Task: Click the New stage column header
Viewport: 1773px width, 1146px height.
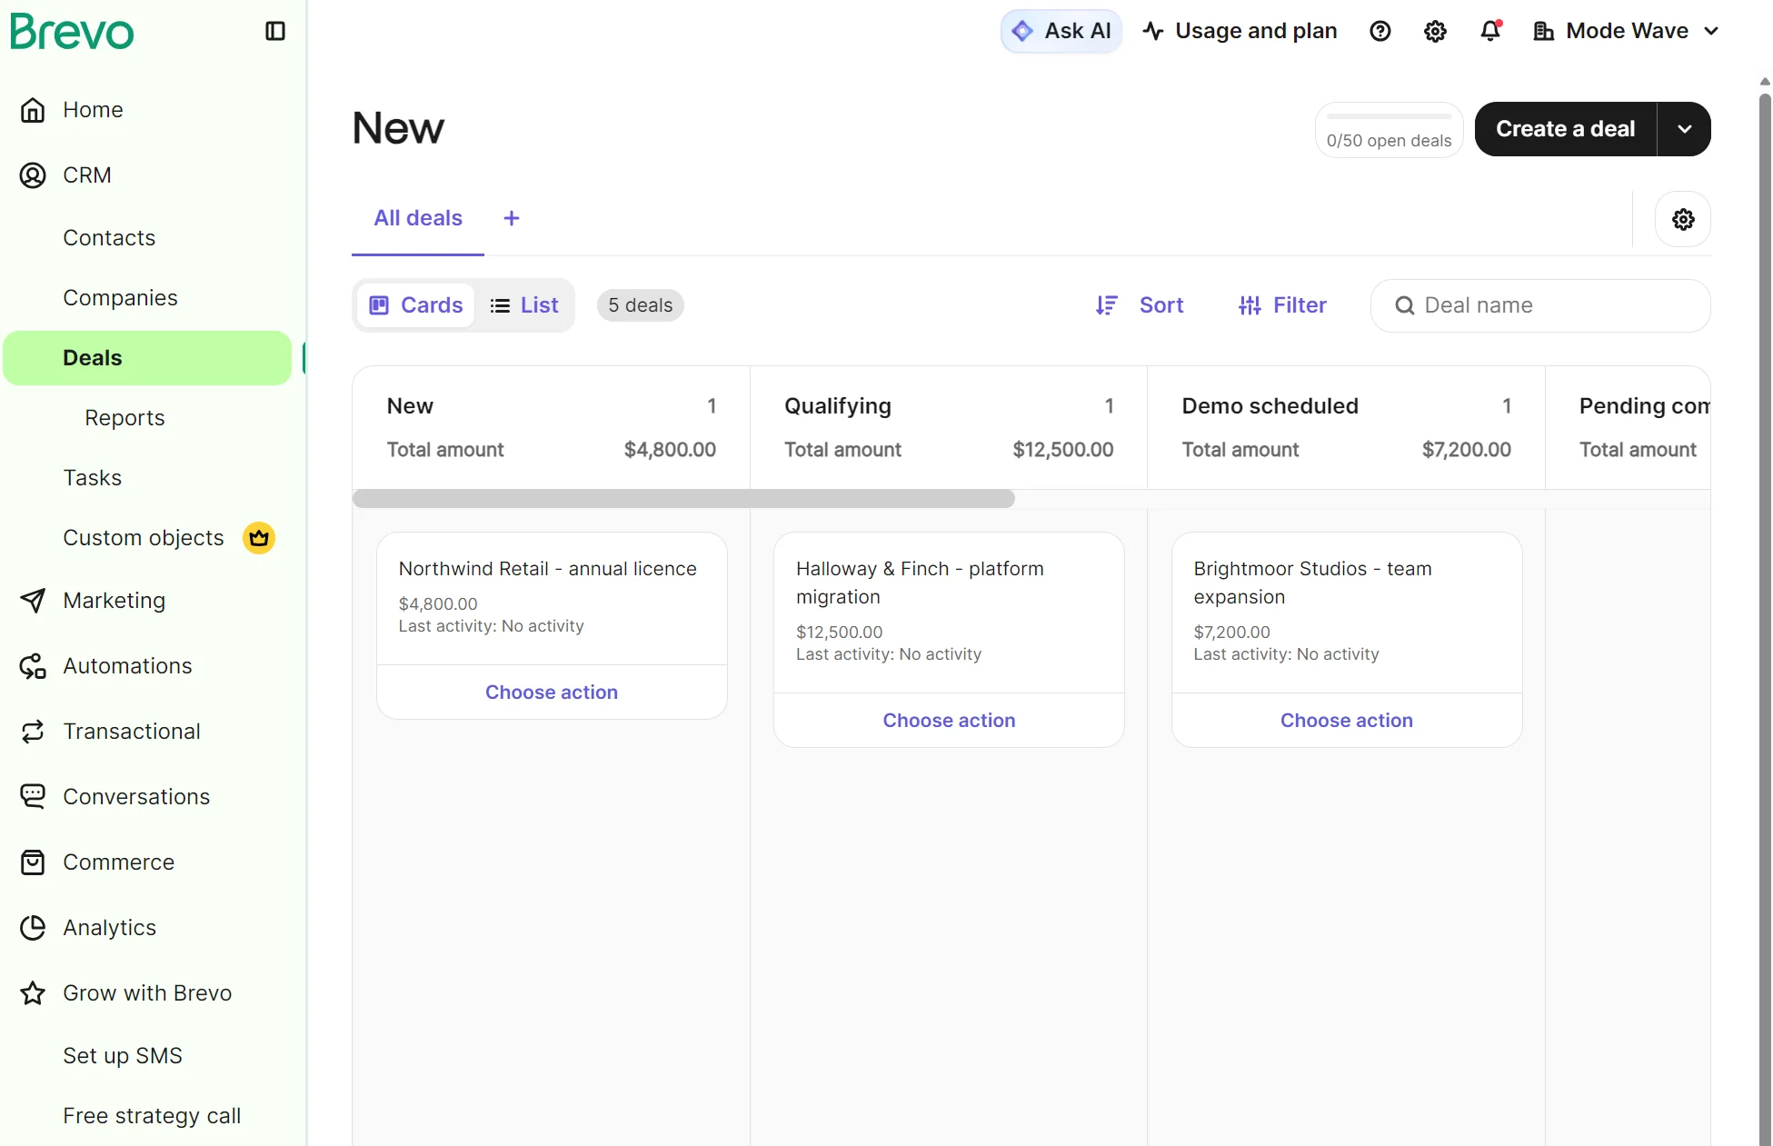Action: 552,428
